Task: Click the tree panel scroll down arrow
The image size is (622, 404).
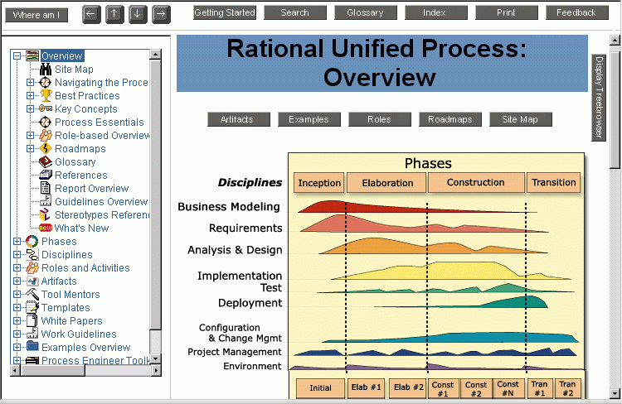Action: (156, 358)
